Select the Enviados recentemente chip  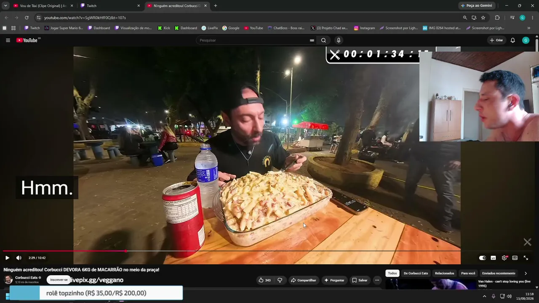point(499,274)
